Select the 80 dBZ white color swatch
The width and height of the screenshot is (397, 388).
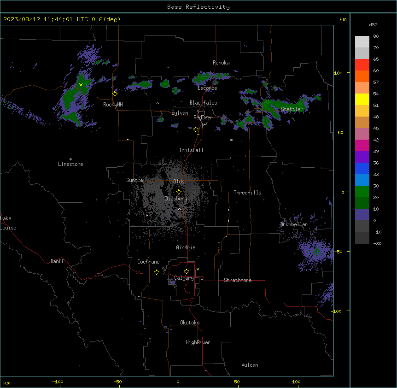[362, 42]
